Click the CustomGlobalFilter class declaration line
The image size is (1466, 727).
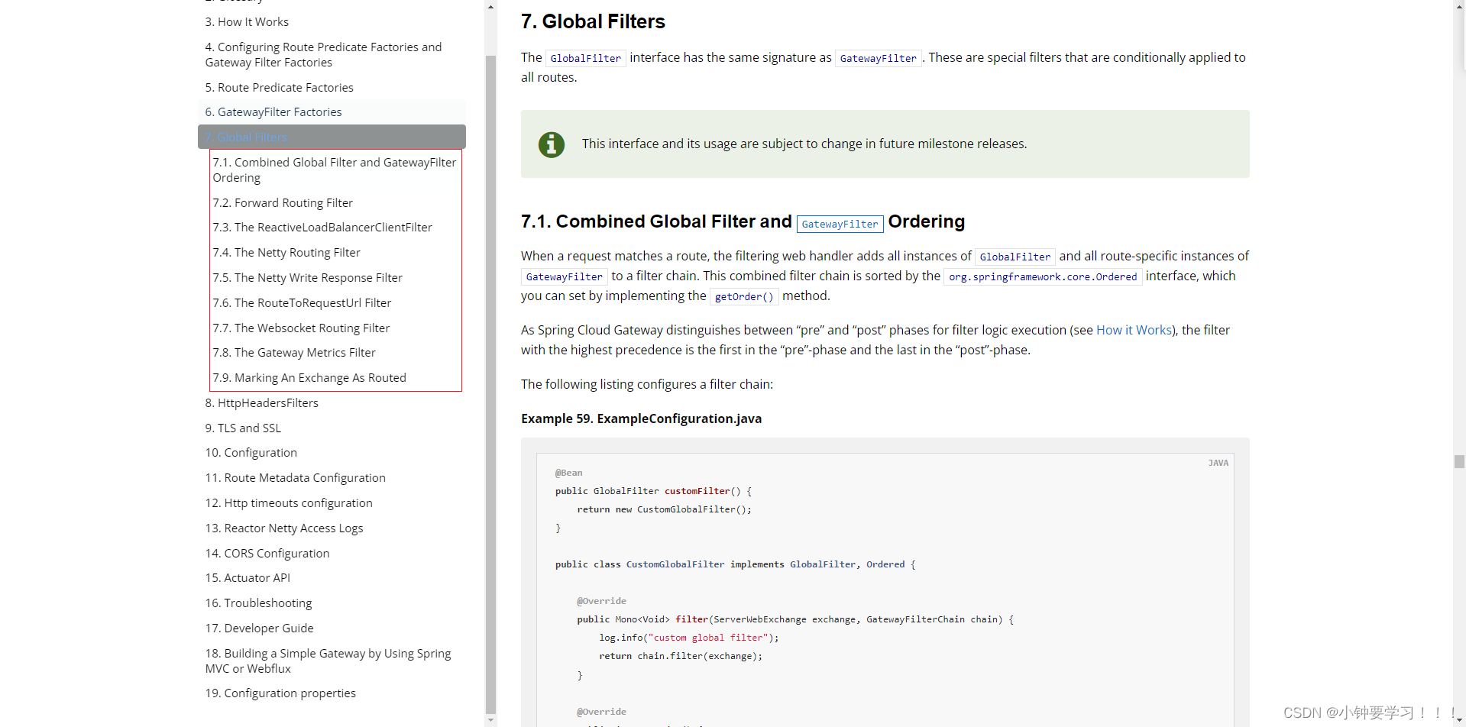pyautogui.click(x=735, y=564)
